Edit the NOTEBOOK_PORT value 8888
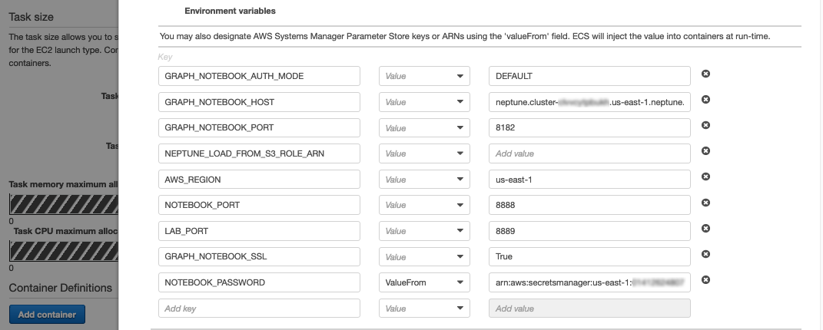Image resolution: width=823 pixels, height=330 pixels. (x=589, y=205)
